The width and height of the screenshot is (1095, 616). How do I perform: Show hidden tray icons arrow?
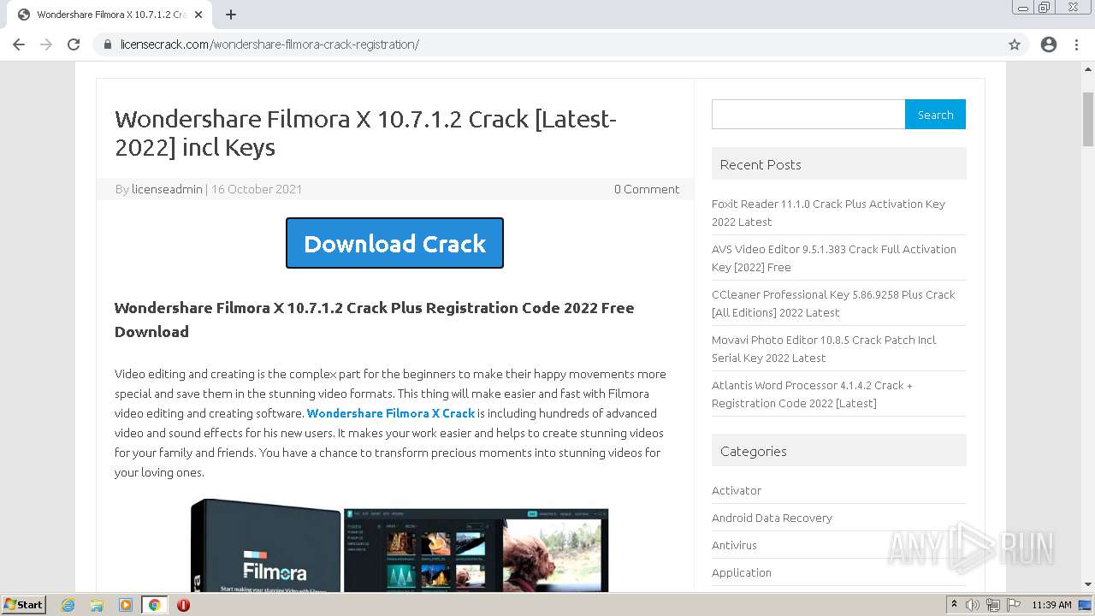[954, 604]
